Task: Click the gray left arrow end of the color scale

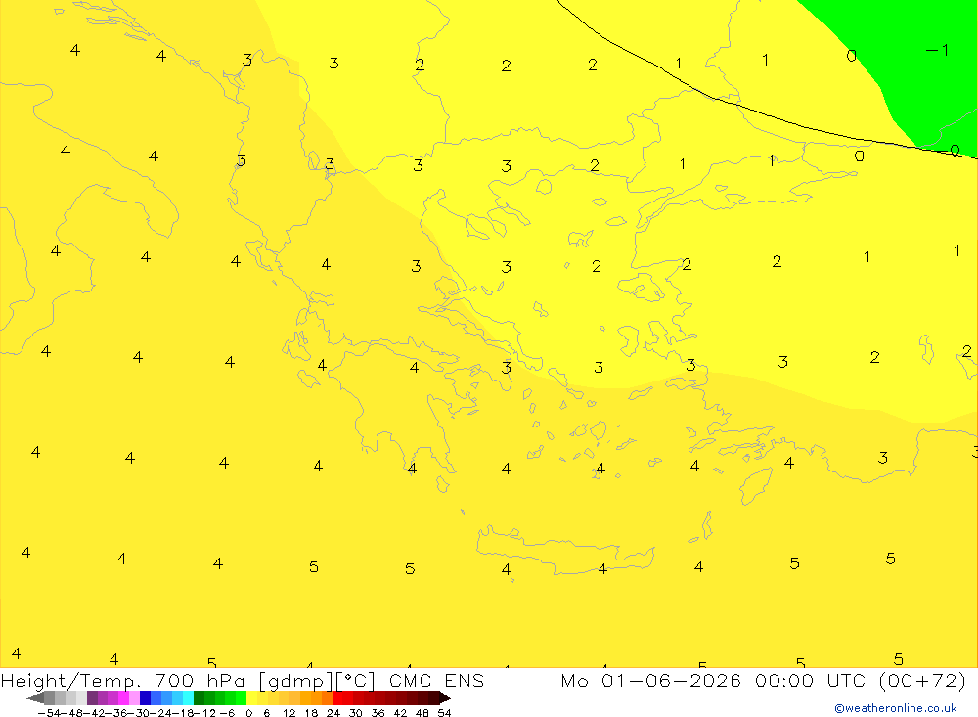Action: (35, 698)
